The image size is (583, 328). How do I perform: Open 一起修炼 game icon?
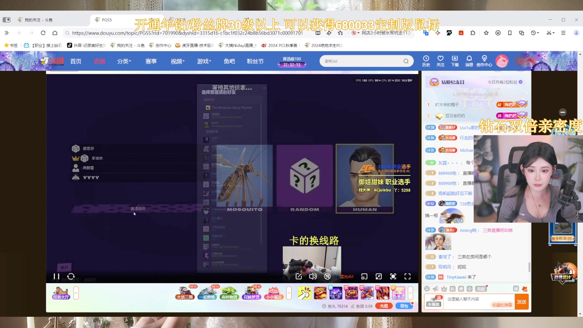[207, 293]
